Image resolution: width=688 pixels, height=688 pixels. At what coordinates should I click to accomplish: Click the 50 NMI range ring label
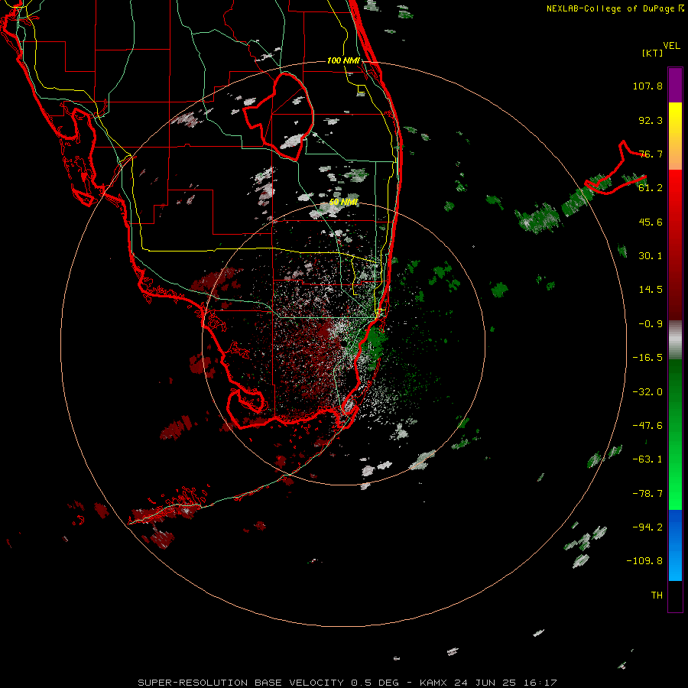pos(343,203)
